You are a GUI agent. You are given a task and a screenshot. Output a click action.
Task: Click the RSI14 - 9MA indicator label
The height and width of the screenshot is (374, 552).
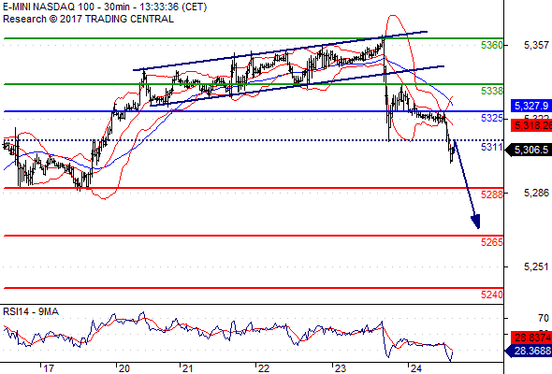[x=31, y=311]
